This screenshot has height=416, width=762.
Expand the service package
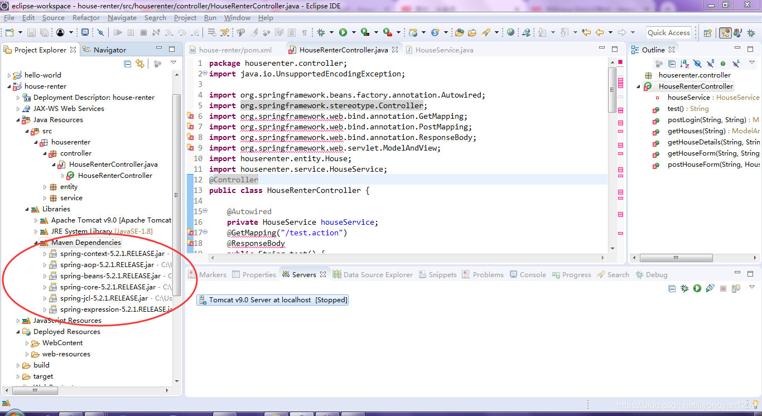coord(45,198)
